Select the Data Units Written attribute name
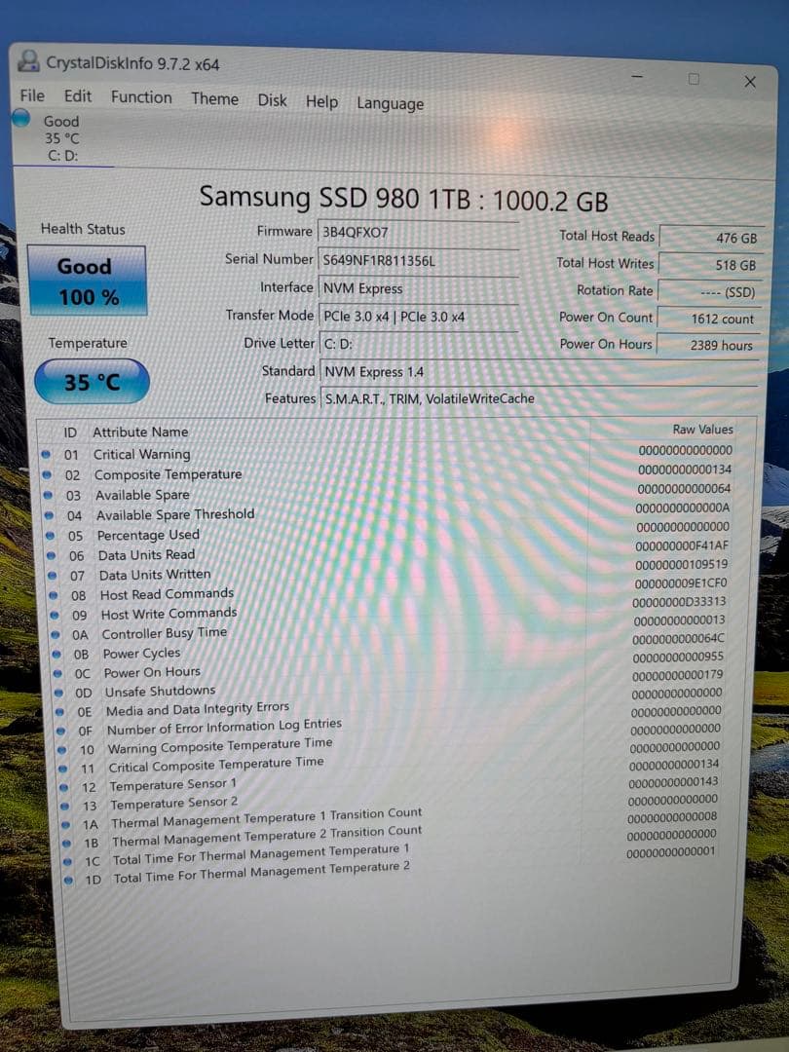 pyautogui.click(x=155, y=575)
